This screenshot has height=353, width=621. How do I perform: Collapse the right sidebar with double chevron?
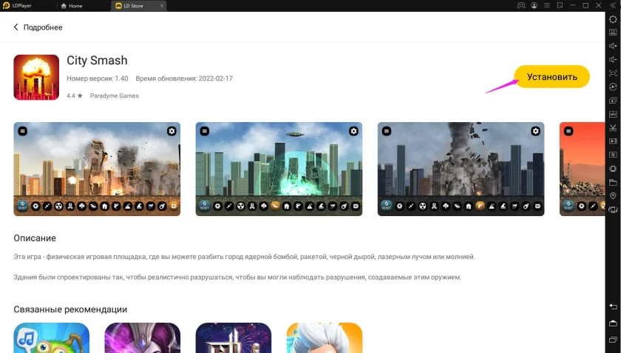[x=613, y=6]
